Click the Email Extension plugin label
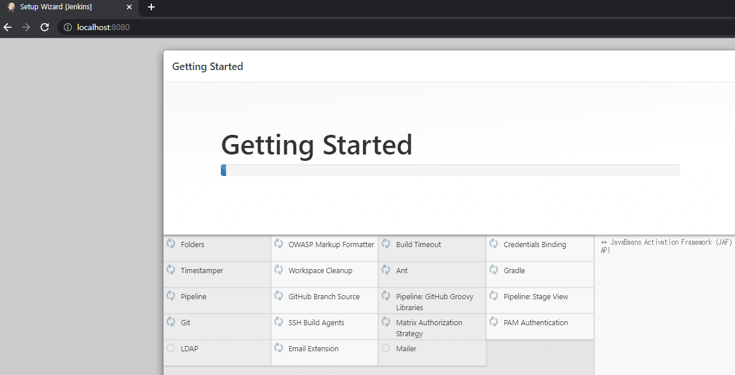 314,349
